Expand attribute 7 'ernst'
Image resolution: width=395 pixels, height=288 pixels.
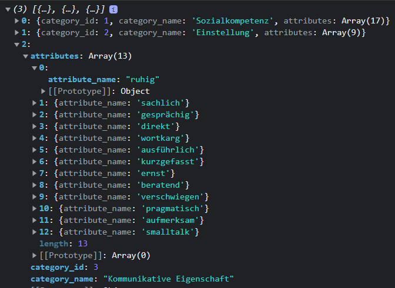coord(35,174)
